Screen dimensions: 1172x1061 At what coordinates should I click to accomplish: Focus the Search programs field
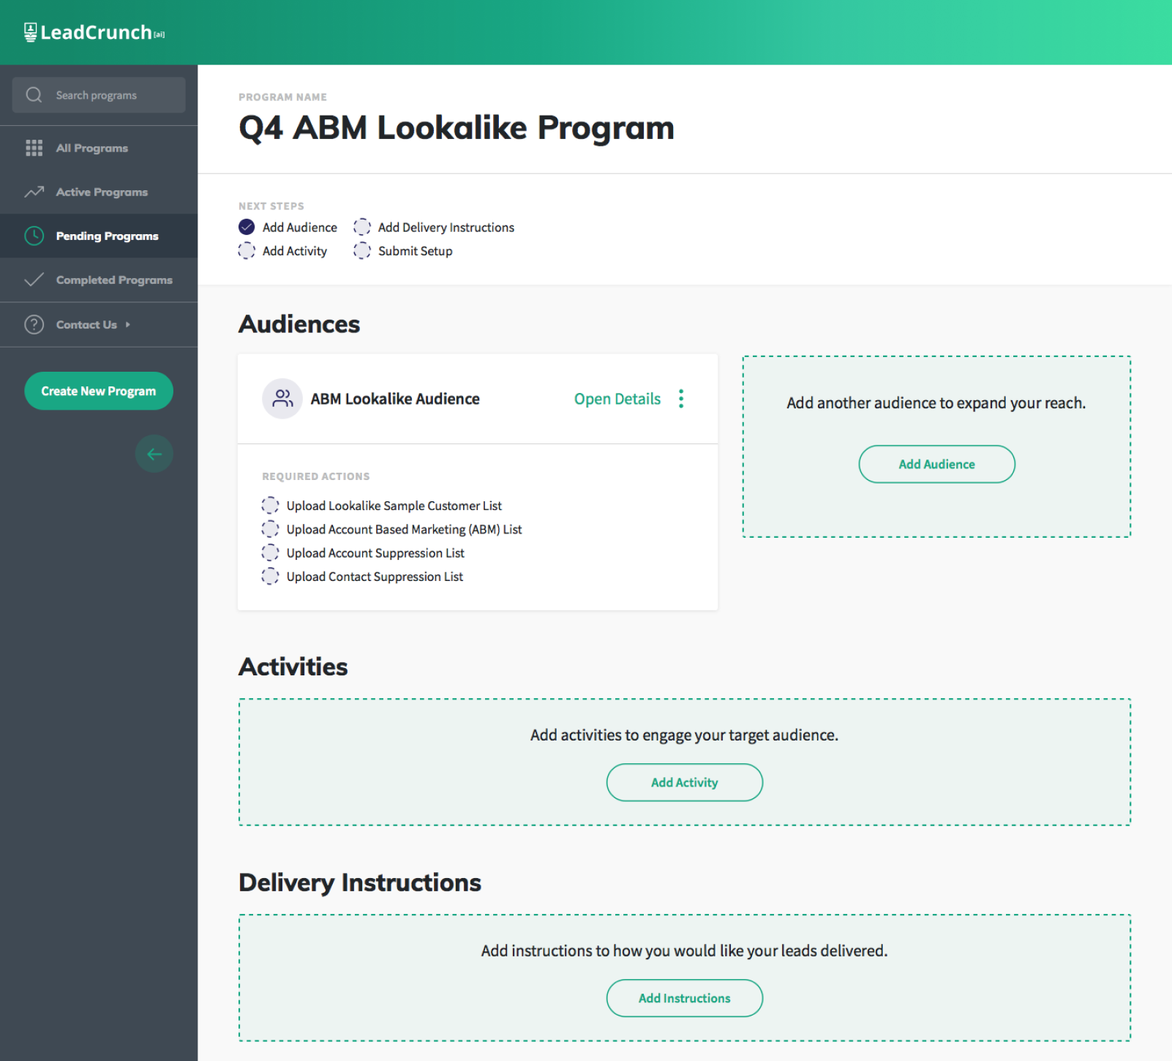(x=99, y=95)
